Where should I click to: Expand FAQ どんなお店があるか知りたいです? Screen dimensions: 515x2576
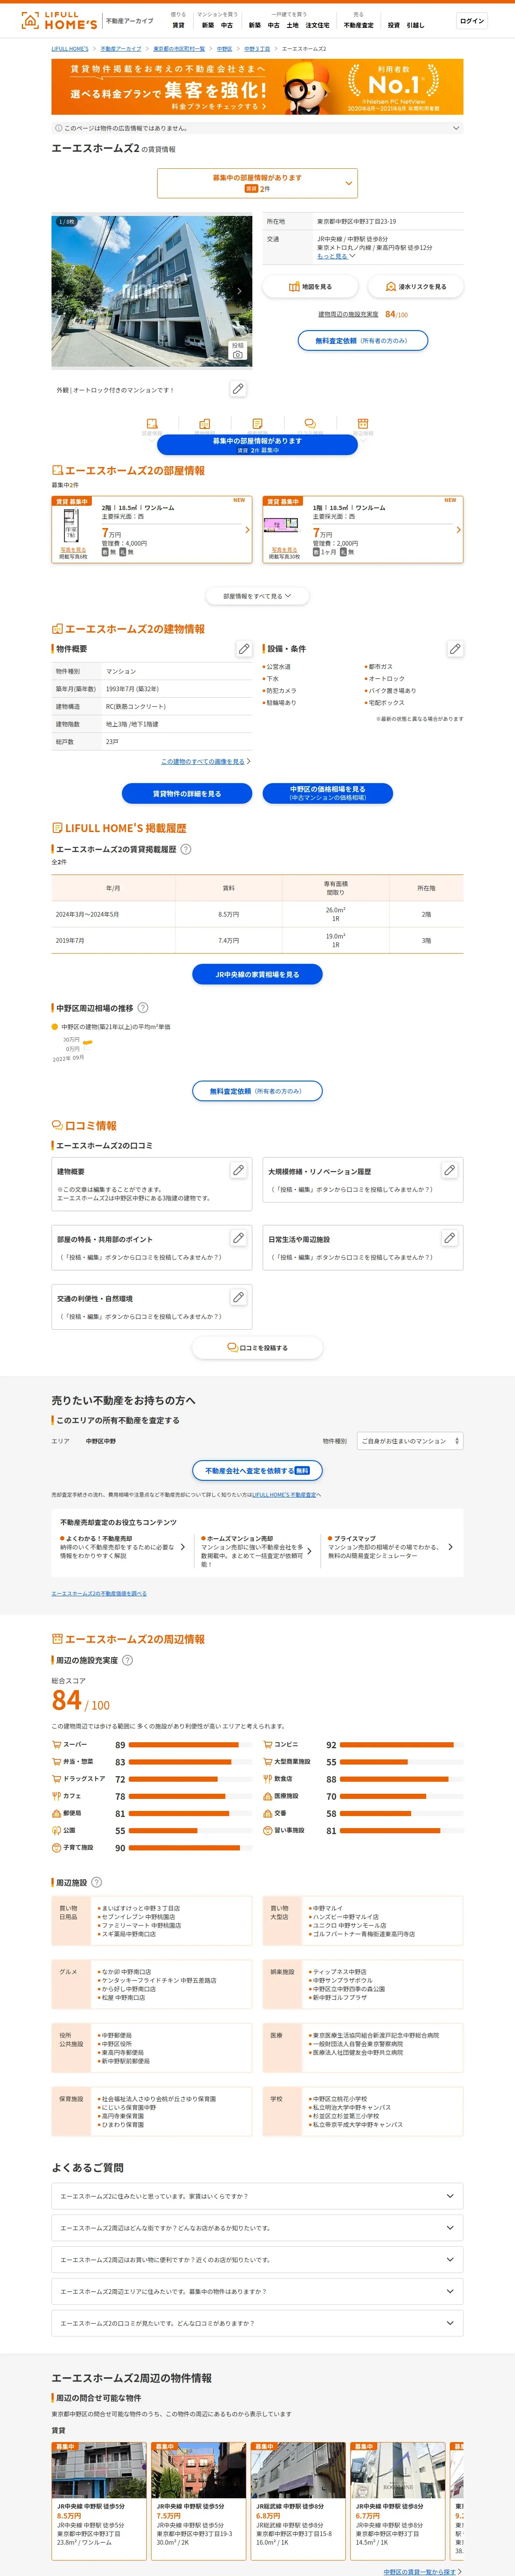point(257,2228)
